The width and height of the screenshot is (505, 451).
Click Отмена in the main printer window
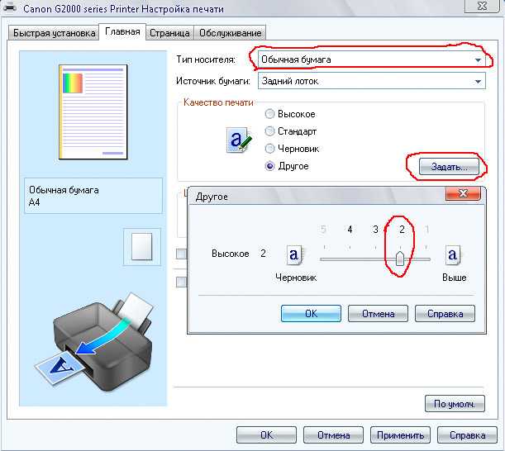(333, 435)
